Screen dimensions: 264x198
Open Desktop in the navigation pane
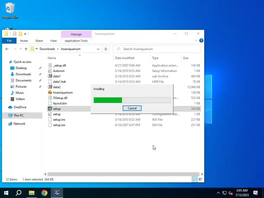(21, 68)
